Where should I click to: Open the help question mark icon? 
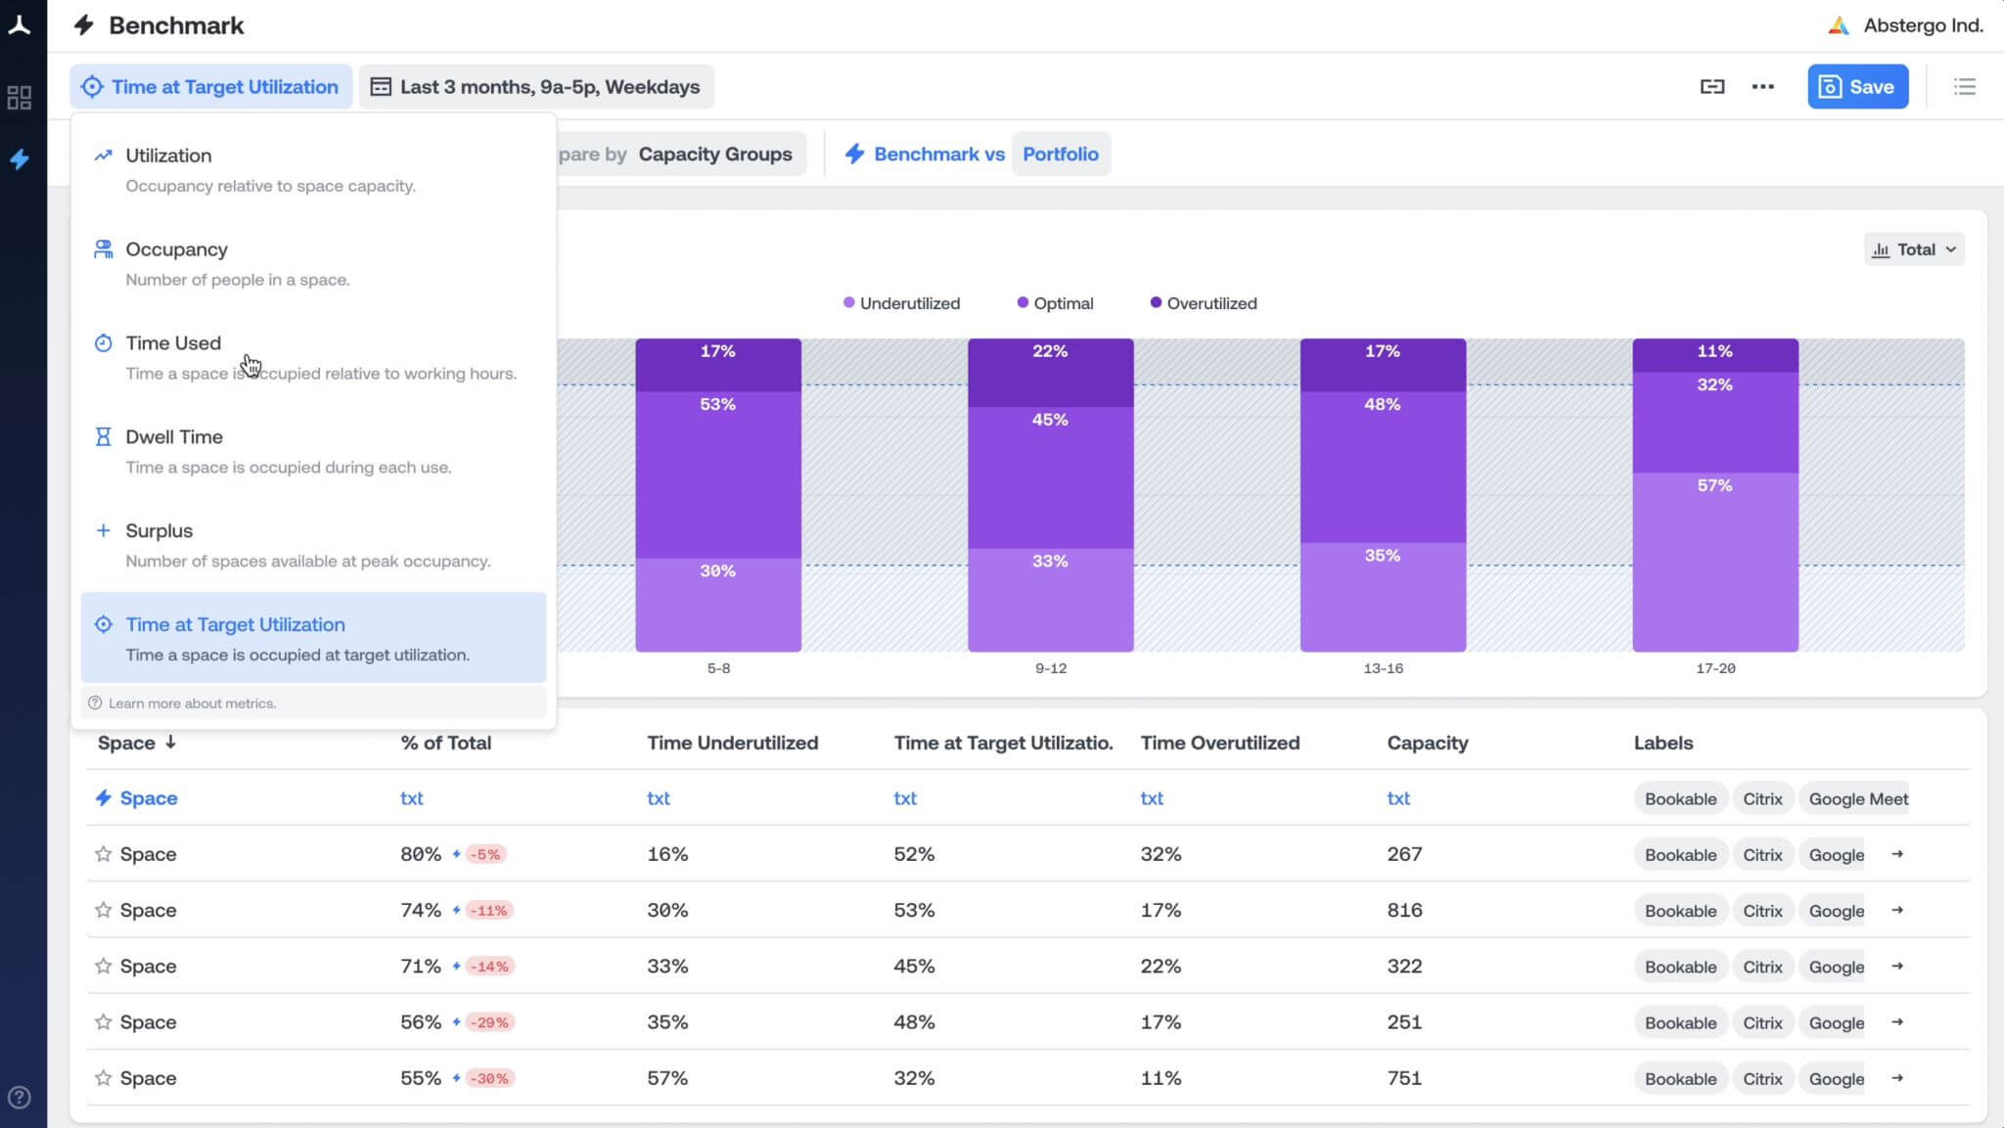click(x=20, y=1097)
